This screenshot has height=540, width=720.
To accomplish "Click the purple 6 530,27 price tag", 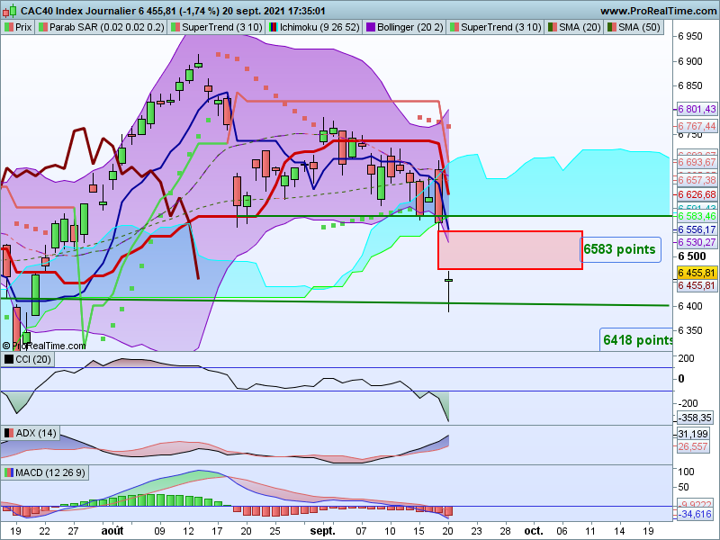I will pyautogui.click(x=697, y=242).
